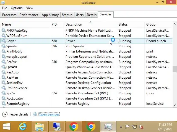Click the Remote Desktop Configuration description
The width and height of the screenshot is (177, 132).
pyautogui.click(x=88, y=83)
